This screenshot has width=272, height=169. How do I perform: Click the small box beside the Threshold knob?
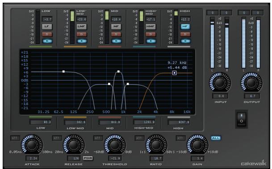coord(98,138)
